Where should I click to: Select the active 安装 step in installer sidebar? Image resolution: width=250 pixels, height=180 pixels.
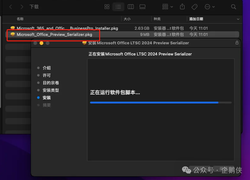46,98
